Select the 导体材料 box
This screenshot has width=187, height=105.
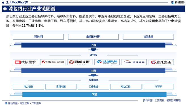click(x=38, y=37)
